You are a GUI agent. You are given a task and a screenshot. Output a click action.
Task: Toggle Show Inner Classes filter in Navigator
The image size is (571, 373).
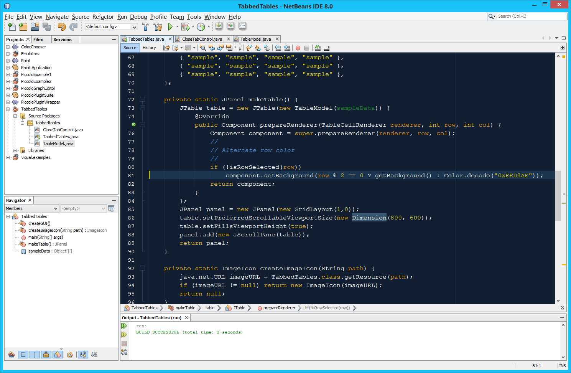58,355
